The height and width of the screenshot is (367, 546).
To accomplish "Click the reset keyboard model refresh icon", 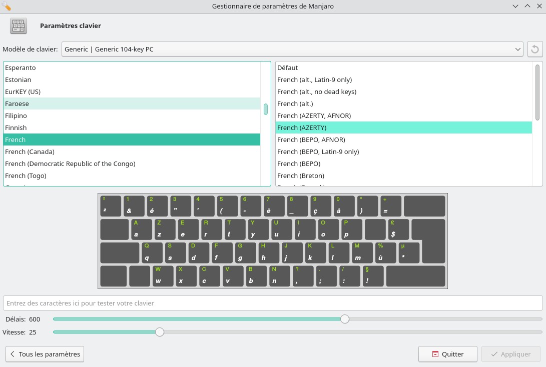I will [x=535, y=49].
